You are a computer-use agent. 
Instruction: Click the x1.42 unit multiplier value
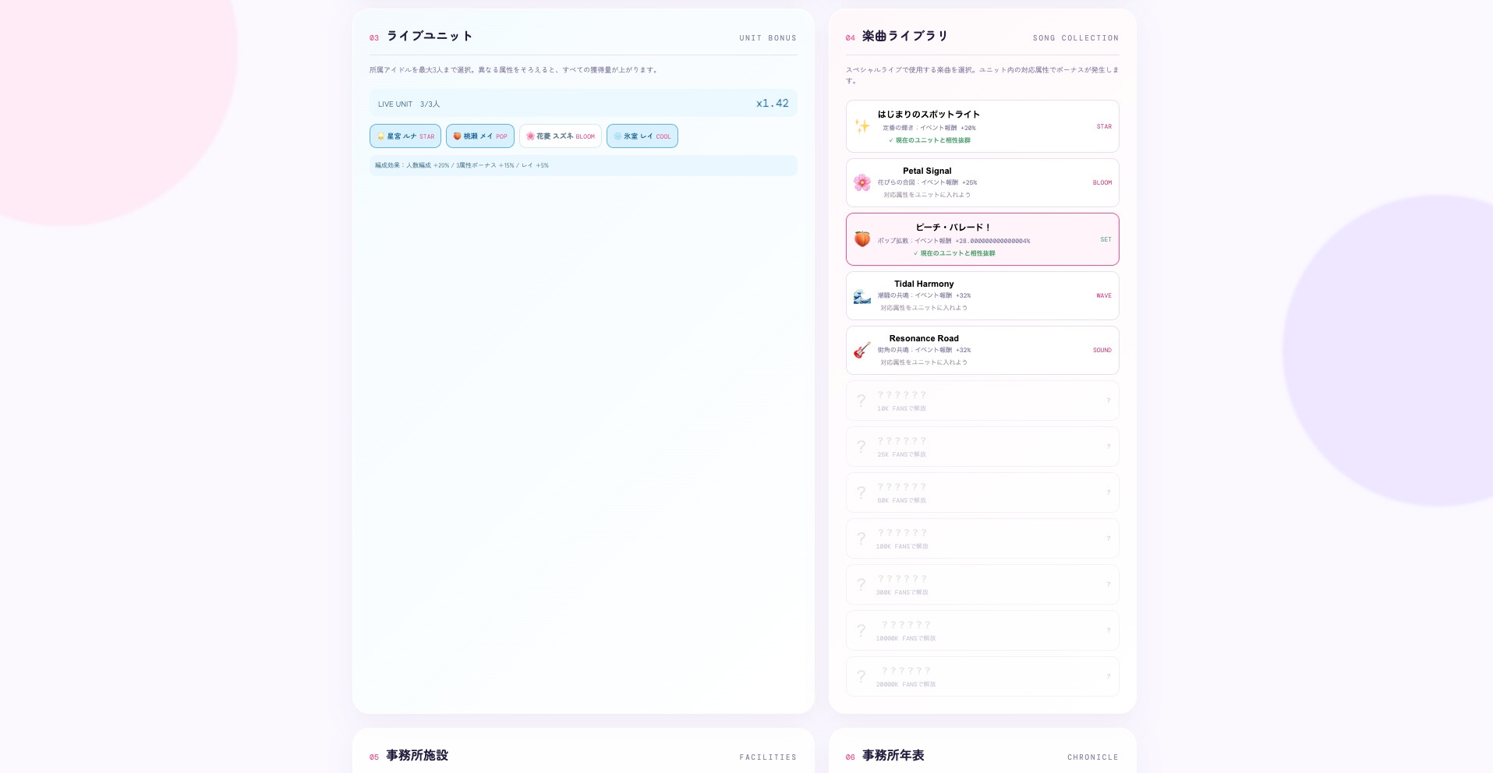click(772, 103)
